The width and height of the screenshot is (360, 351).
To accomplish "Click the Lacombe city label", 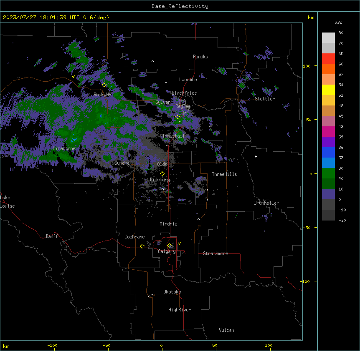I will pyautogui.click(x=188, y=80).
